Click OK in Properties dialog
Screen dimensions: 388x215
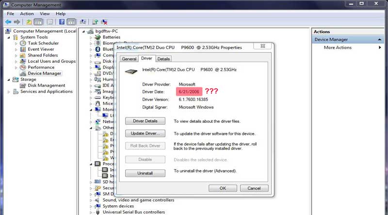click(223, 188)
